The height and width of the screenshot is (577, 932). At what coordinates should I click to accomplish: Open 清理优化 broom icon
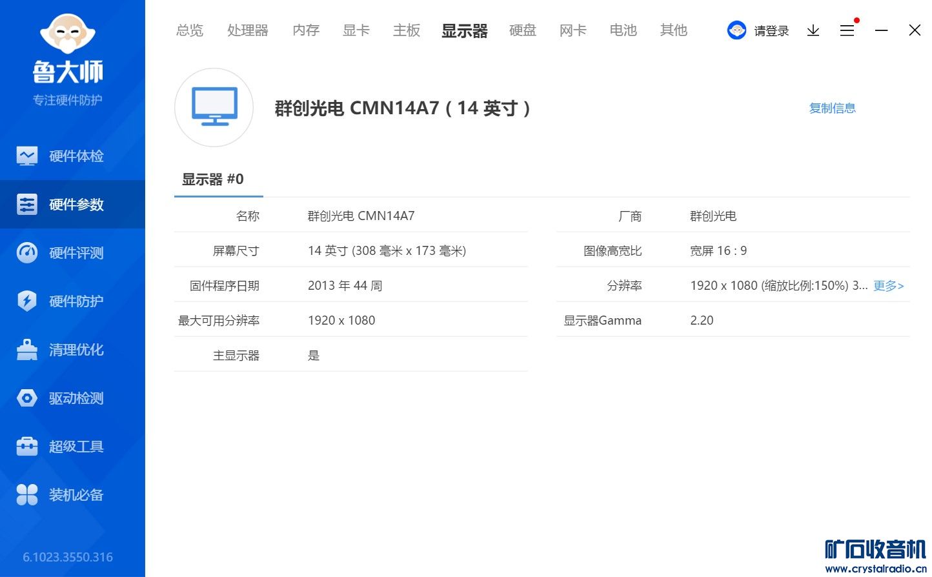(27, 350)
